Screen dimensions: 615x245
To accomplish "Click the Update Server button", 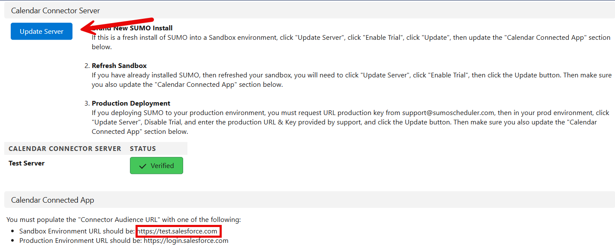I will pos(42,32).
